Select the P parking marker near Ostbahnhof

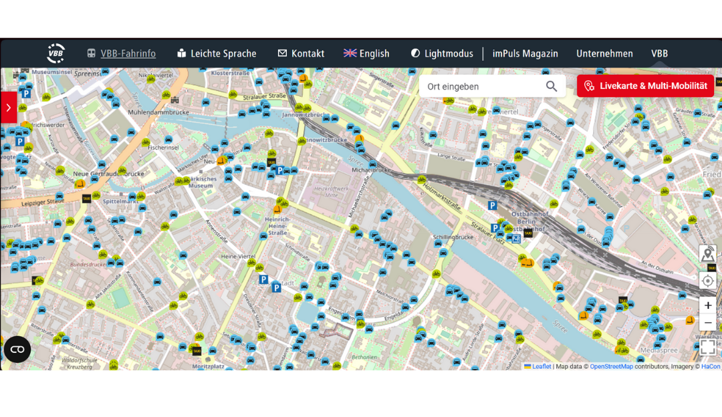coord(493,205)
